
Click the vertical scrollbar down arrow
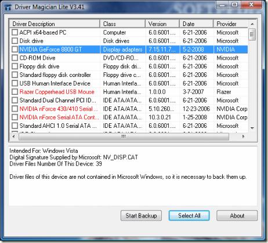click(x=252, y=128)
